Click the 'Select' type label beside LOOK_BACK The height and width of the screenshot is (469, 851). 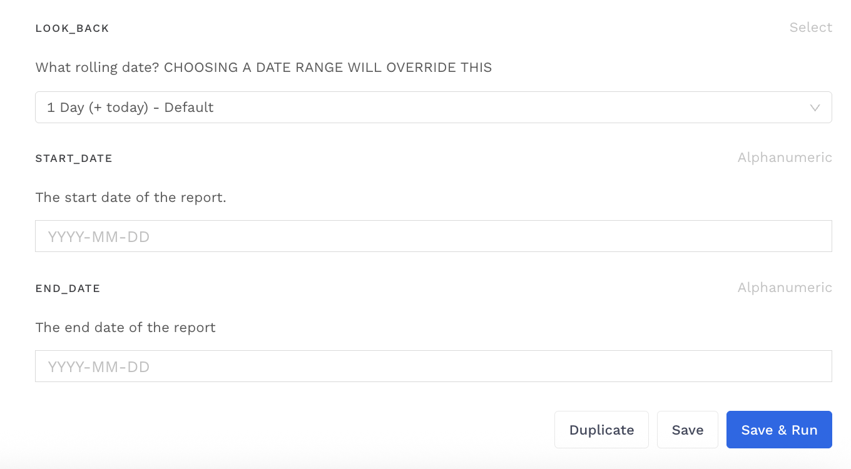(x=810, y=28)
